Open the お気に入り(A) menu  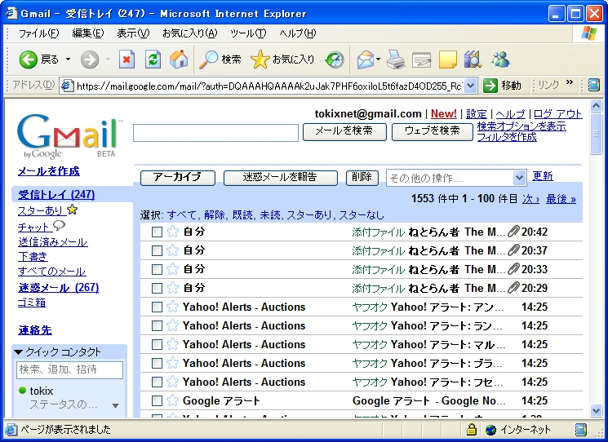(189, 33)
